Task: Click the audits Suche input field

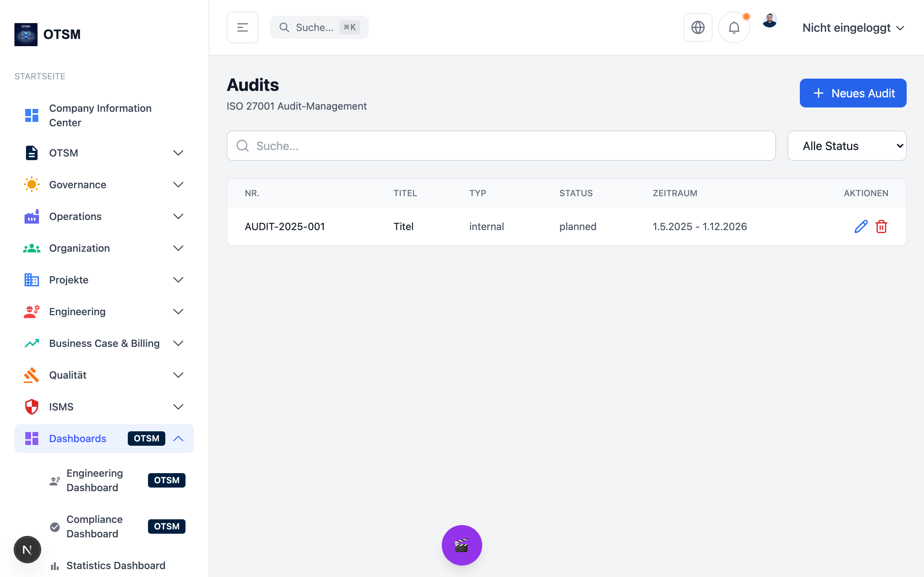Action: coord(501,146)
